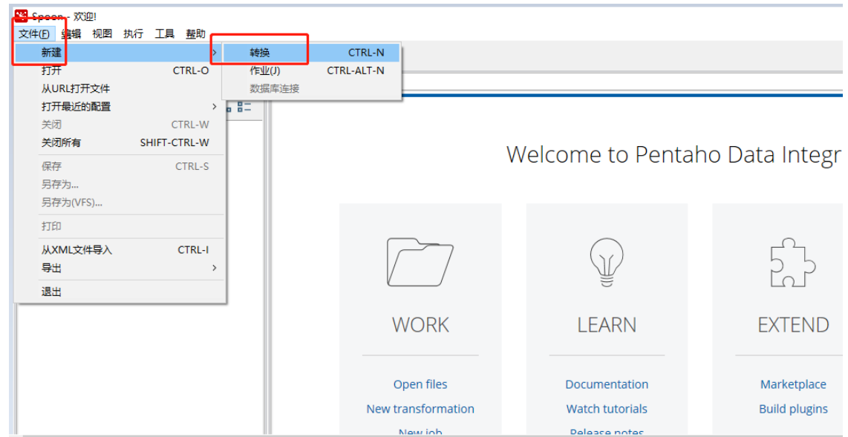Image resolution: width=848 pixels, height=437 pixels.
Task: Open the 工具 menu
Action: (165, 34)
